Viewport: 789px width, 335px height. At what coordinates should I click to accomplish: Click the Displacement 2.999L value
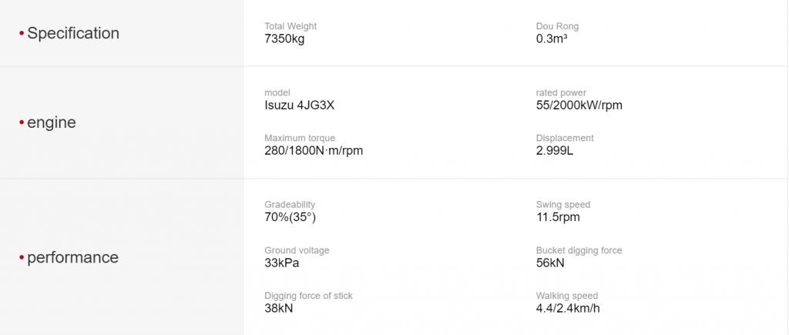coord(555,150)
